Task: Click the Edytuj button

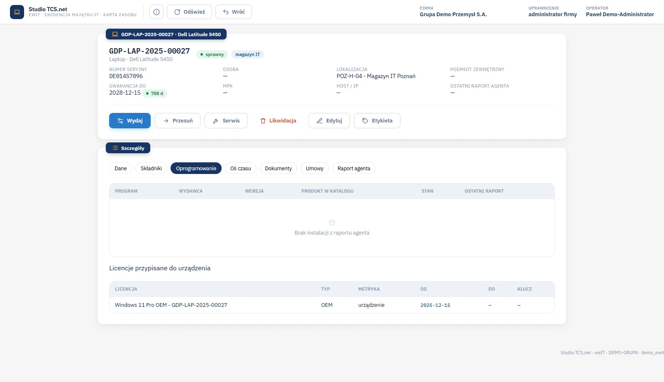Action: [x=329, y=121]
